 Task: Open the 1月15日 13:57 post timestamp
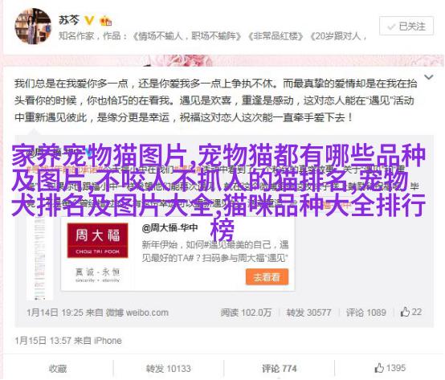44,341
